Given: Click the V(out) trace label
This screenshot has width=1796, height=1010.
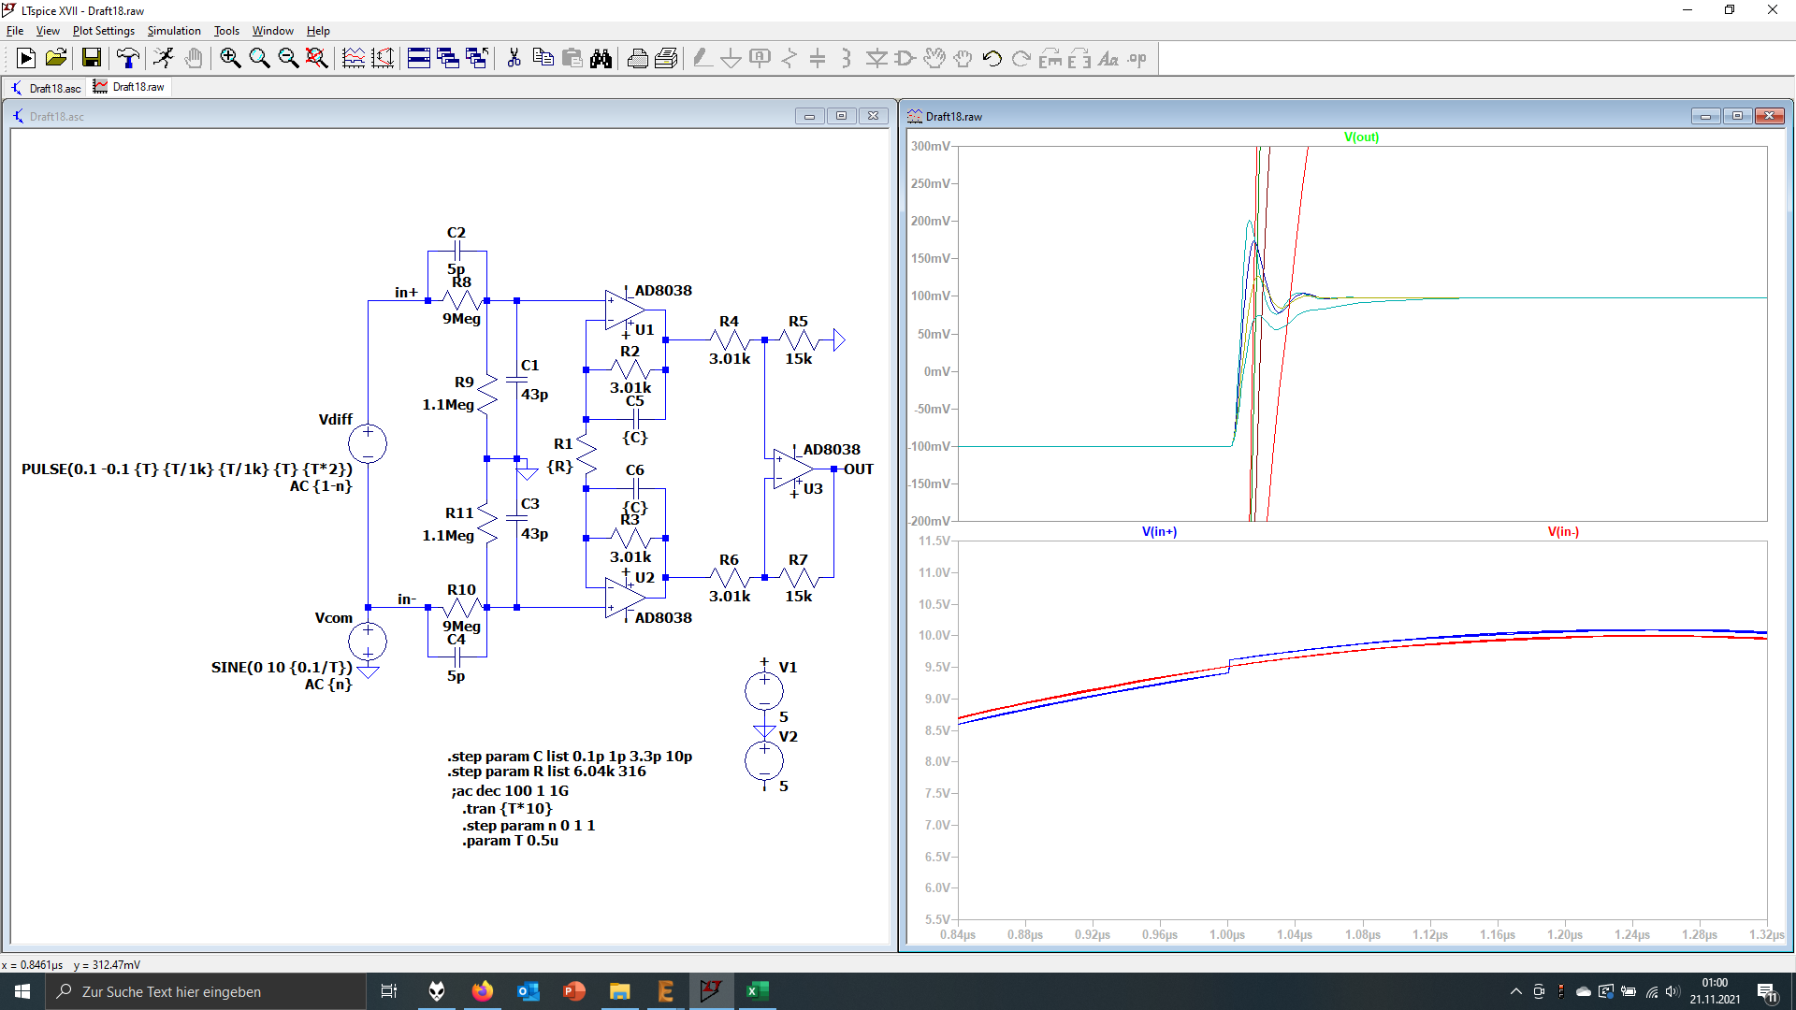Looking at the screenshot, I should click(x=1361, y=137).
